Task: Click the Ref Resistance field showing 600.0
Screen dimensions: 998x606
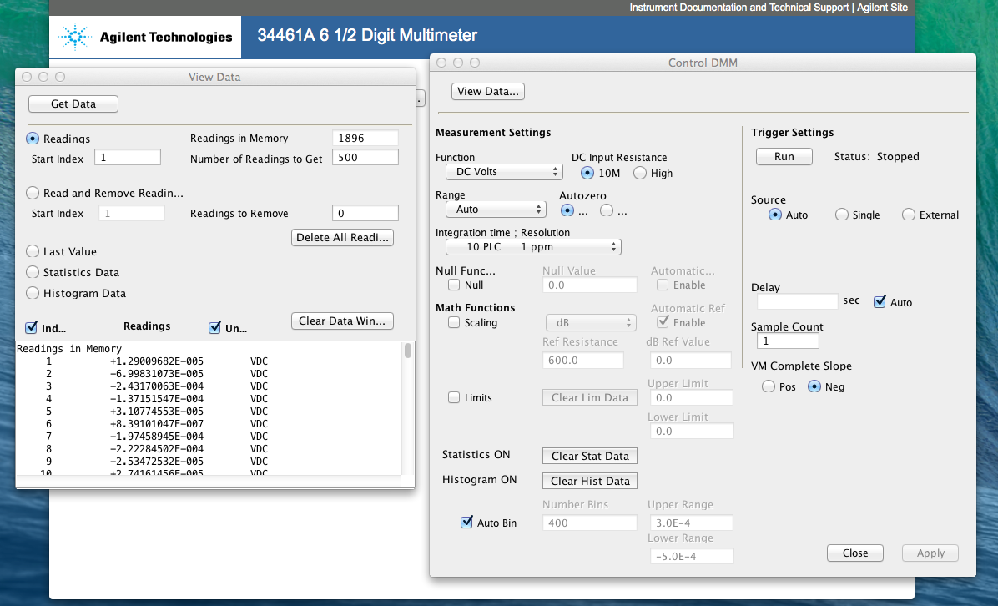Action: pos(583,361)
